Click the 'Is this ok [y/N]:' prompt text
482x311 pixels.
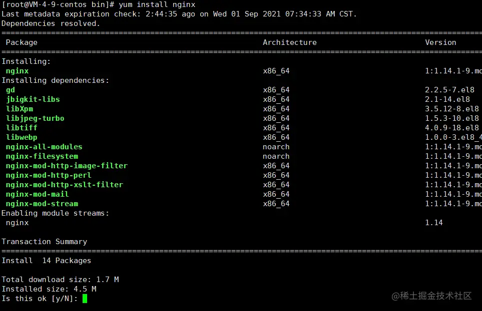point(40,299)
